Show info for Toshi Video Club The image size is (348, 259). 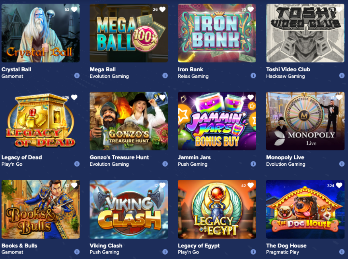point(342,76)
